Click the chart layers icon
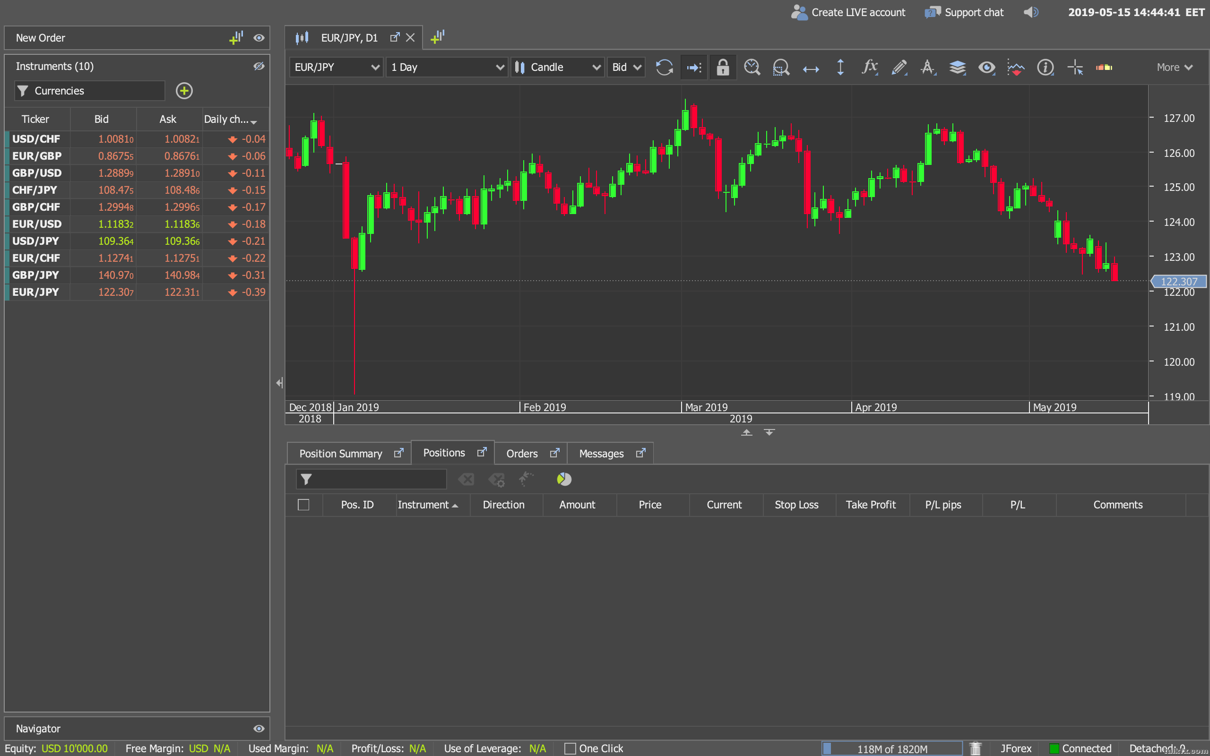1210x756 pixels. tap(958, 67)
